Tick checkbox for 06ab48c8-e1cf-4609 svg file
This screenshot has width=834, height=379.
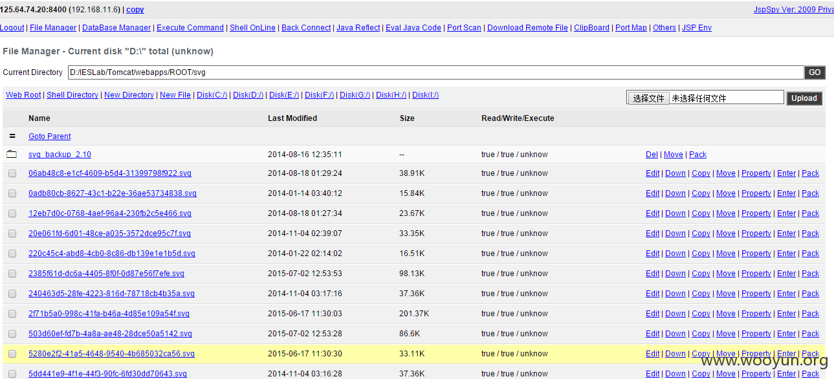click(12, 173)
